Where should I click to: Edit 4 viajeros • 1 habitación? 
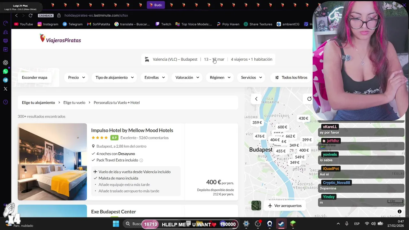pyautogui.click(x=251, y=59)
